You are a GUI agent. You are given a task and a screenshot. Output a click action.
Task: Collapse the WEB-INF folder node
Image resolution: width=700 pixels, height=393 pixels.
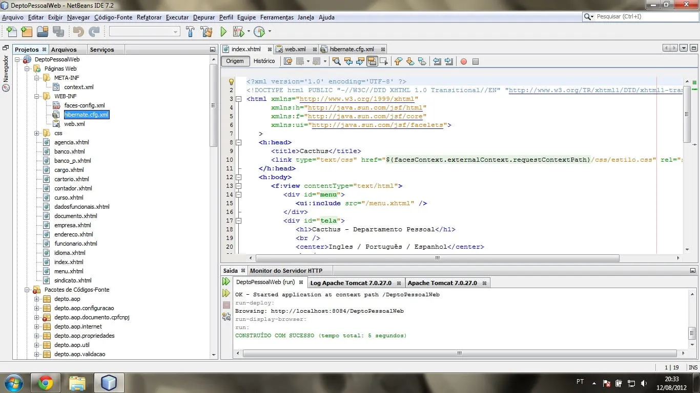click(37, 96)
